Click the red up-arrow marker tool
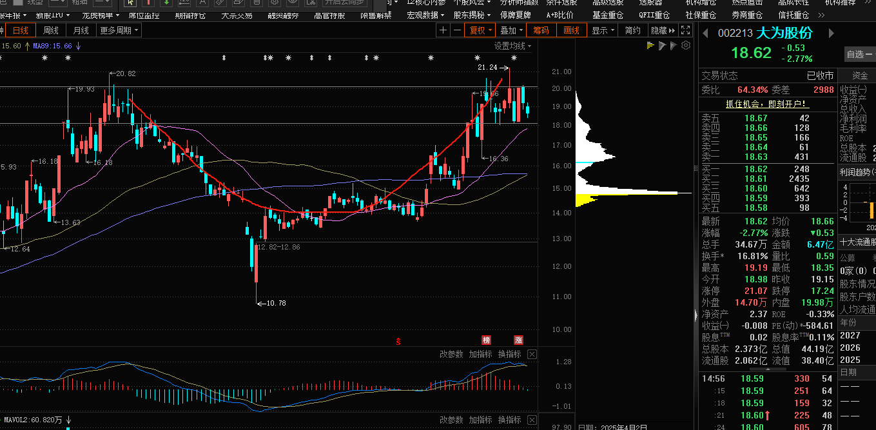 149,4
